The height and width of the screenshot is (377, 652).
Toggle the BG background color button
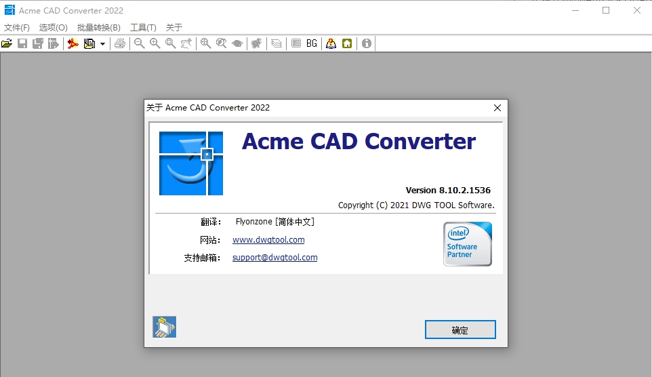312,43
